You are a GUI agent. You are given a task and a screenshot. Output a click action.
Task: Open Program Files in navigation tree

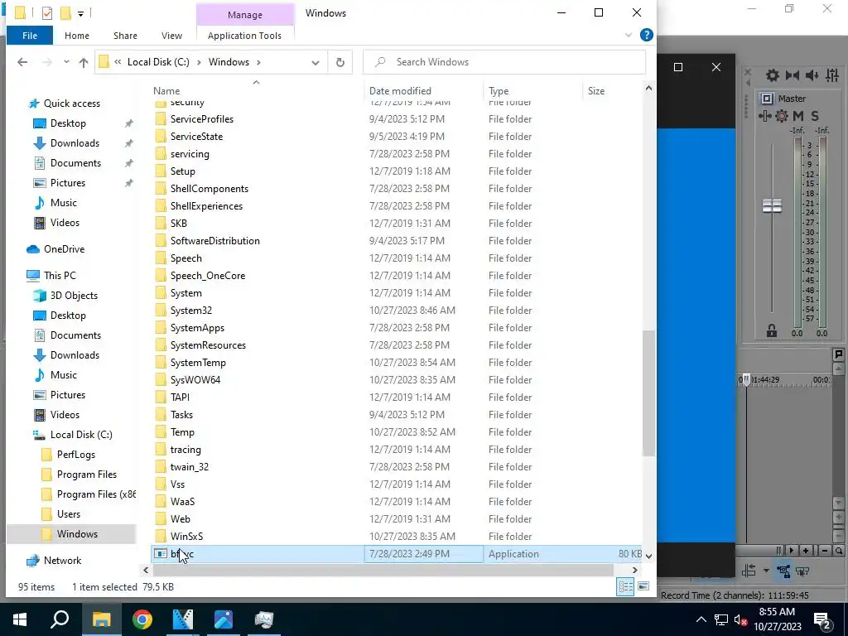point(86,475)
